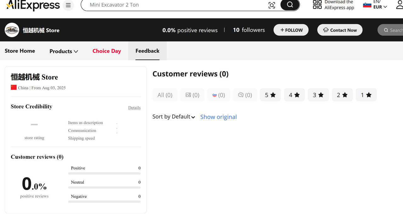
Task: Click the 恒越机械 Store name in header
Action: tap(41, 30)
